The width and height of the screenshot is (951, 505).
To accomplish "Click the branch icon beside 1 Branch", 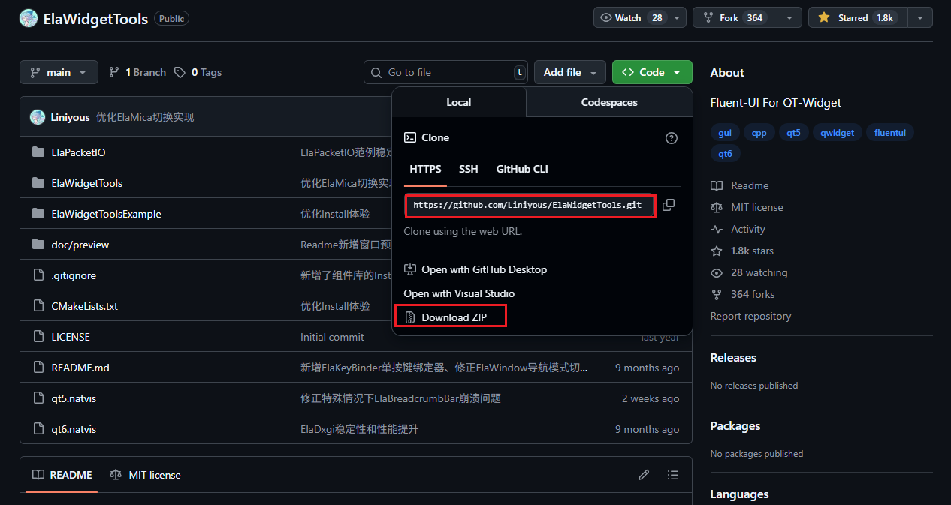I will click(x=114, y=72).
